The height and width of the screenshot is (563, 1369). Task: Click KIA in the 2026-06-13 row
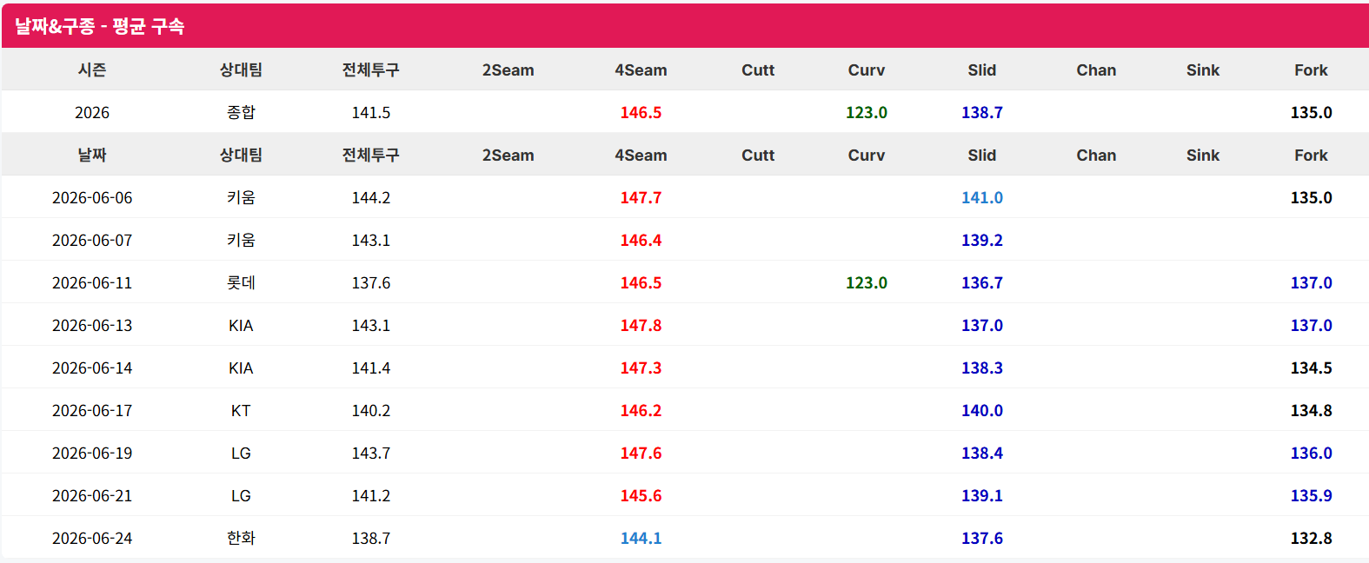pyautogui.click(x=241, y=326)
